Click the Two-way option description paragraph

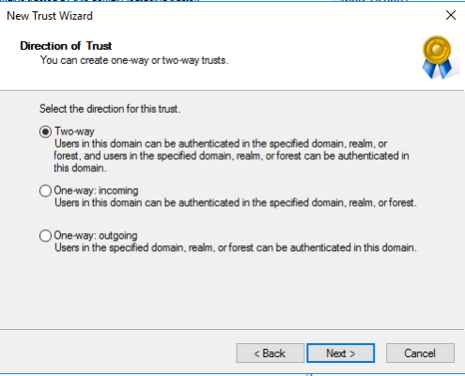pyautogui.click(x=231, y=156)
